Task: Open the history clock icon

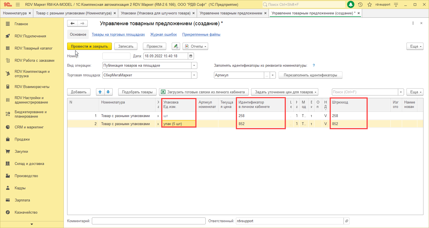Action: [360, 4]
